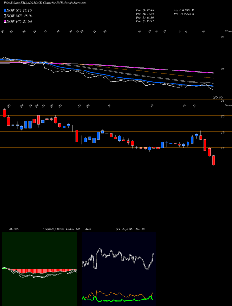Click the ADX (14 day) values text

pyautogui.click(x=130, y=229)
